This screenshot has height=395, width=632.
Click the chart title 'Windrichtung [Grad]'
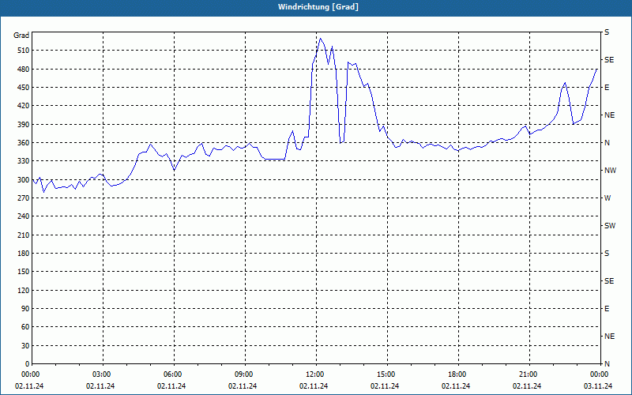(318, 7)
